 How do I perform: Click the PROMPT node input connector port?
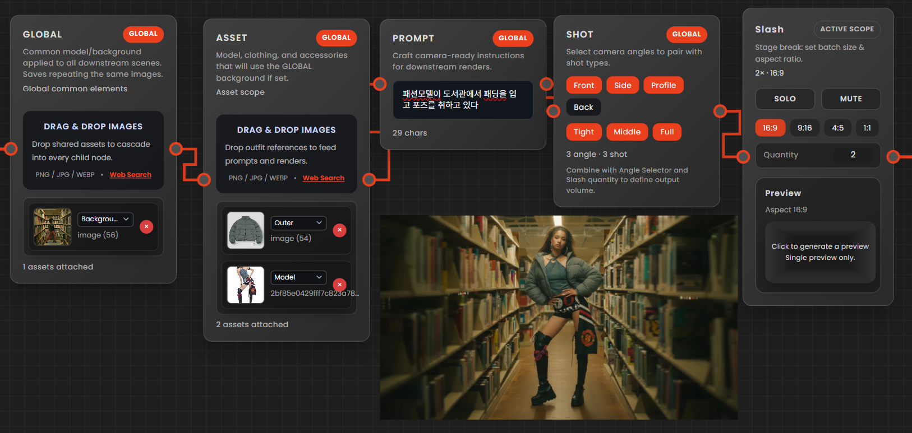pyautogui.click(x=380, y=84)
